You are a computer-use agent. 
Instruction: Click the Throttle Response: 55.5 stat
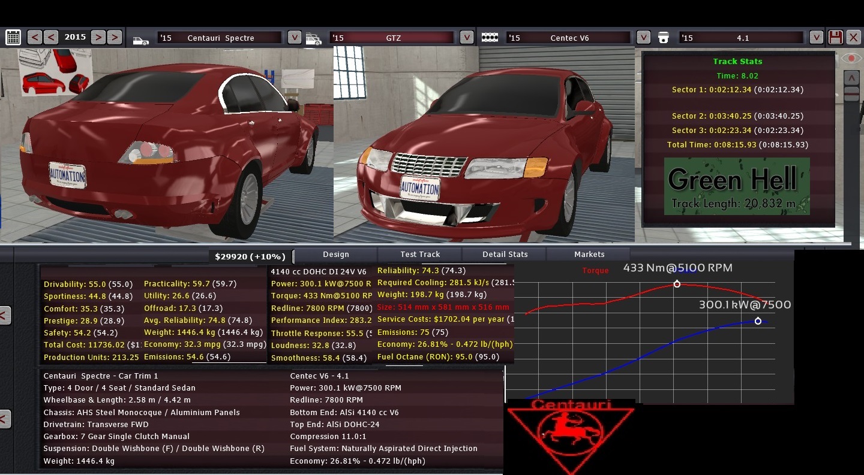322,334
